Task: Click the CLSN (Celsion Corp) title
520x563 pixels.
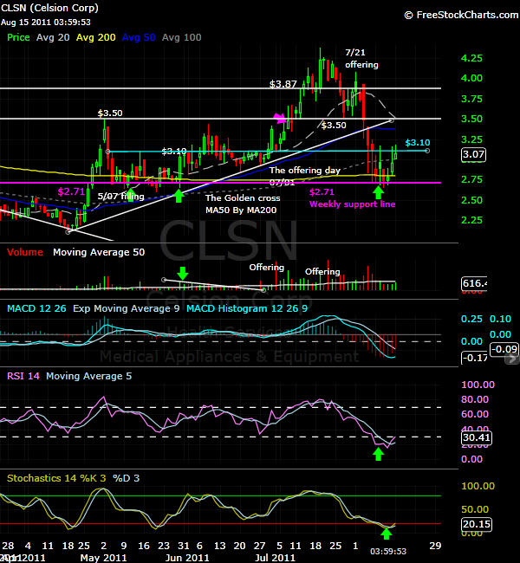Action: pyautogui.click(x=49, y=8)
